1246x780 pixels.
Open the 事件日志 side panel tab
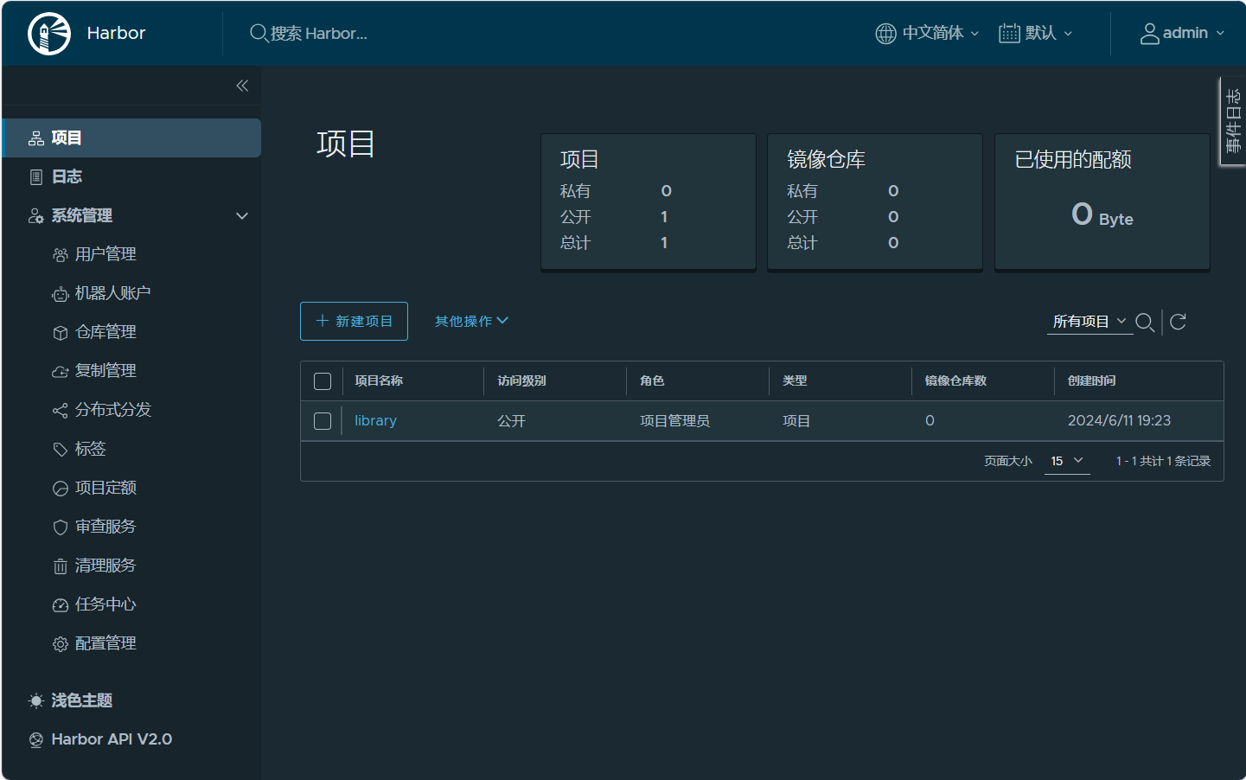pyautogui.click(x=1232, y=121)
